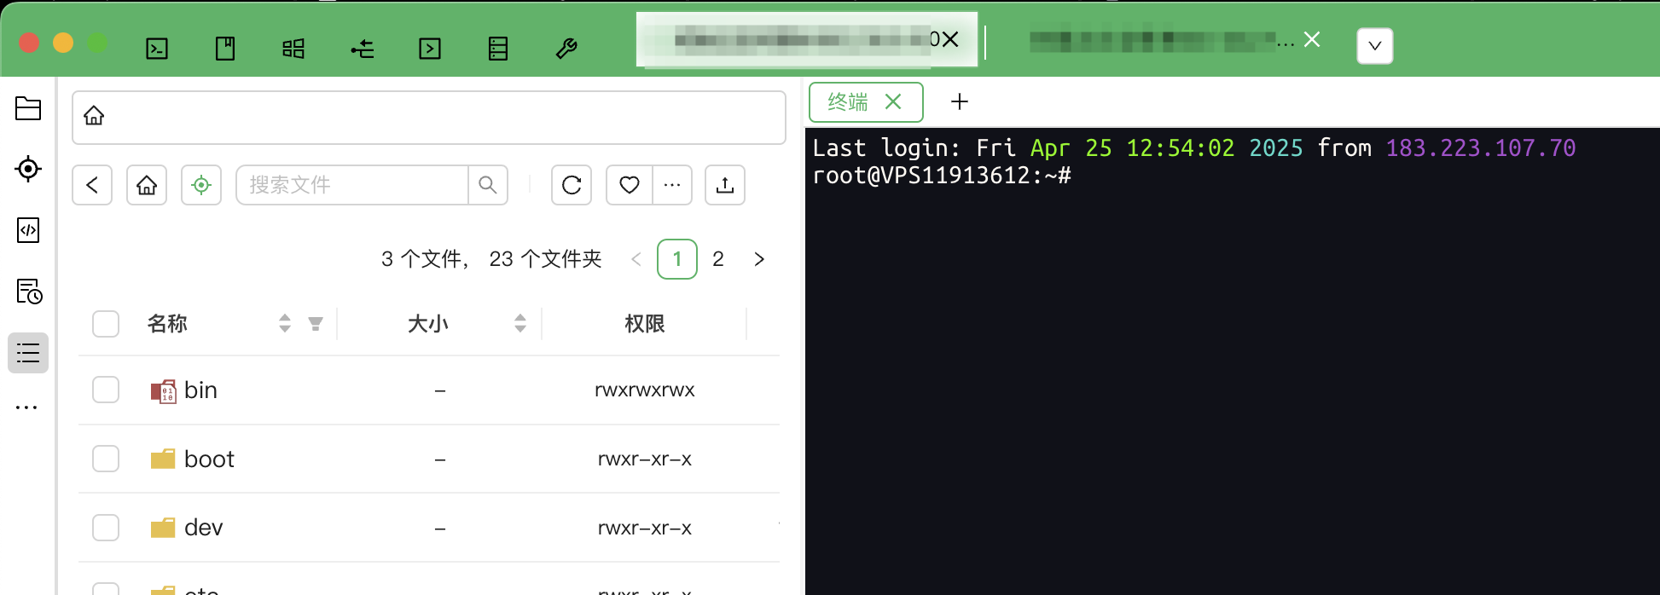This screenshot has width=1660, height=595.
Task: Go back with the left arrow button
Action: [x=92, y=185]
